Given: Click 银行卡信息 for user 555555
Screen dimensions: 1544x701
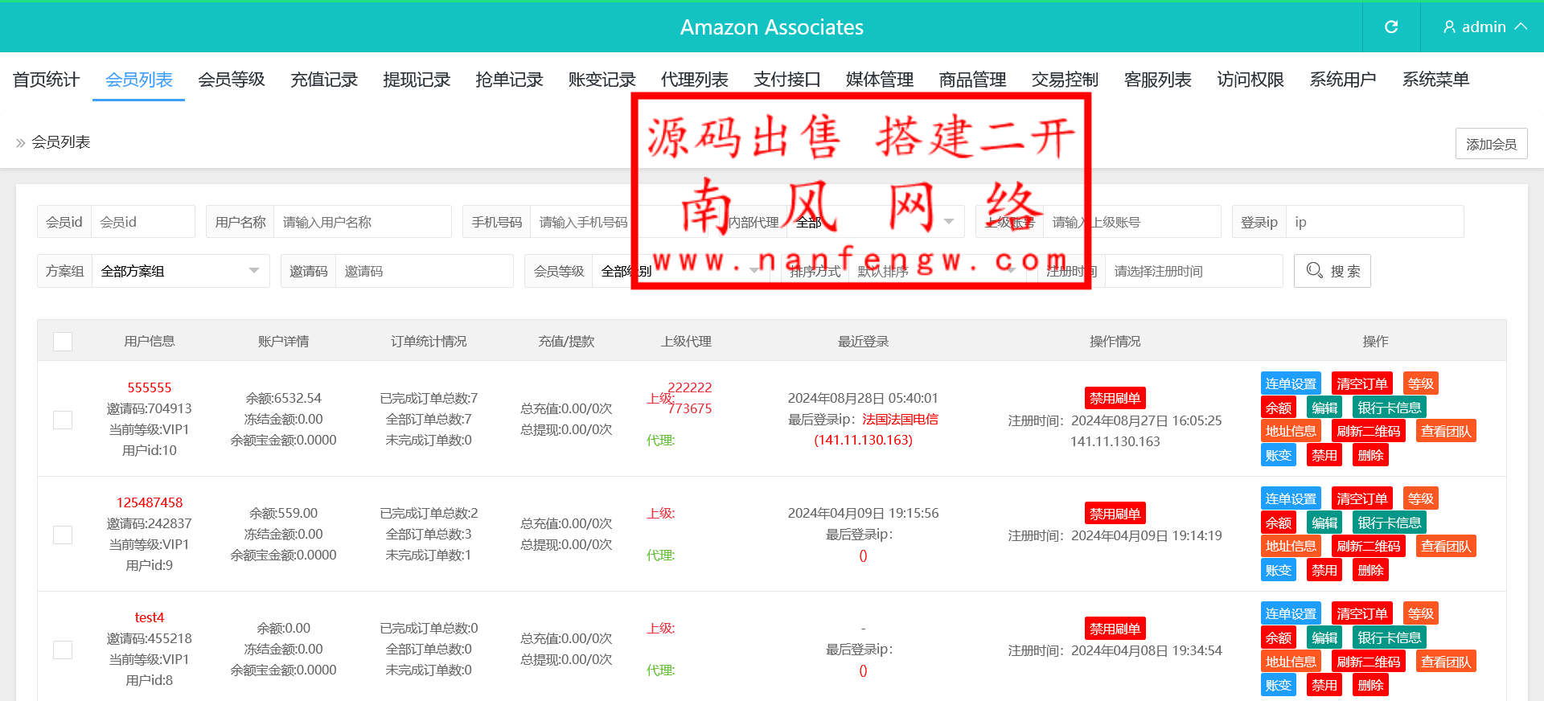Looking at the screenshot, I should click(x=1389, y=408).
